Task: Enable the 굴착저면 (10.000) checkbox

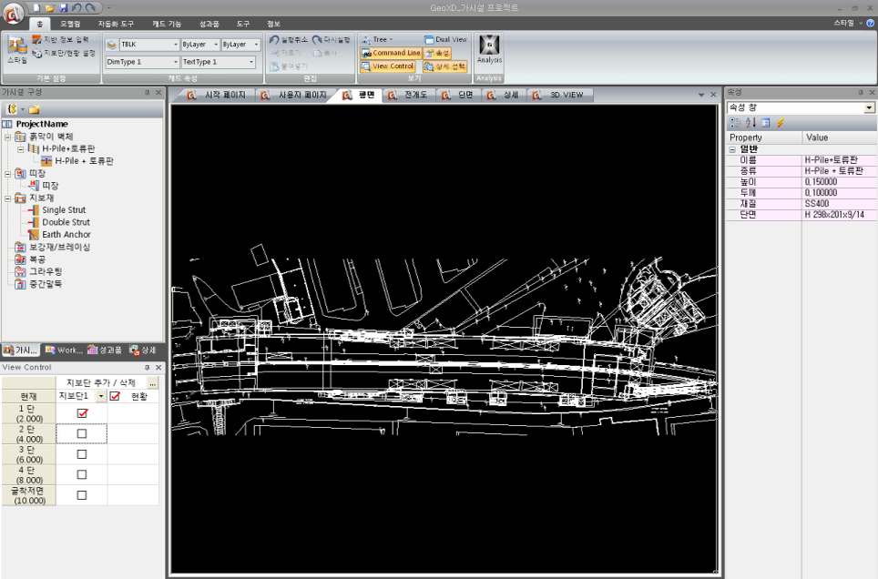Action: click(x=82, y=495)
